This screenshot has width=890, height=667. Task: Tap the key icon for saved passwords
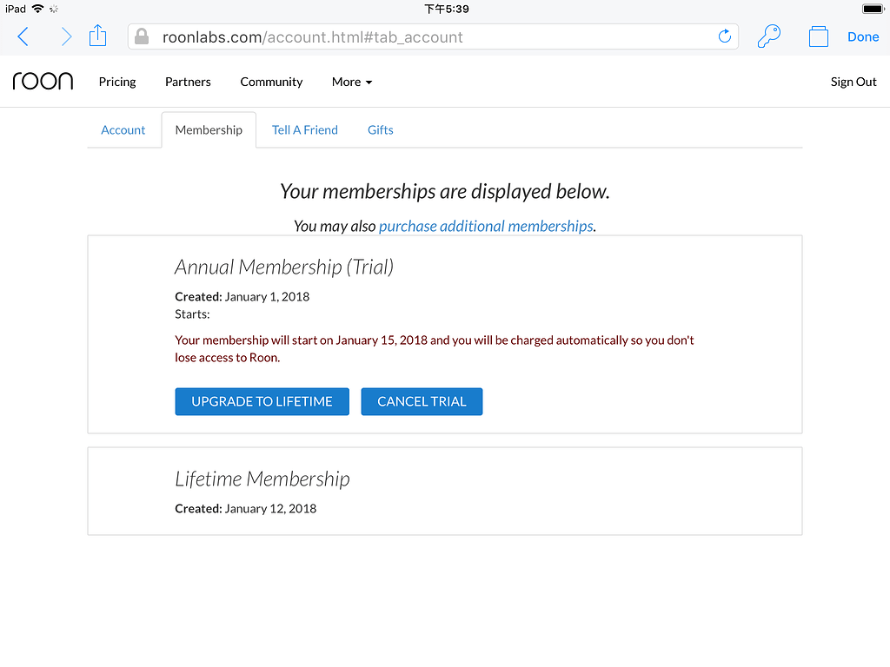pos(768,36)
